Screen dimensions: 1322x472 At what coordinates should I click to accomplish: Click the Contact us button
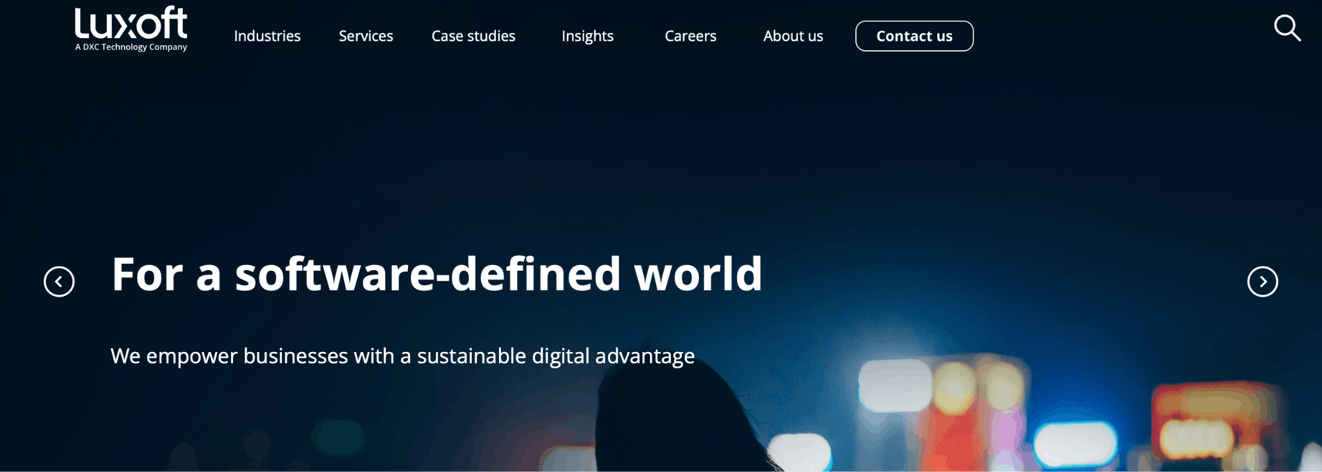point(915,36)
